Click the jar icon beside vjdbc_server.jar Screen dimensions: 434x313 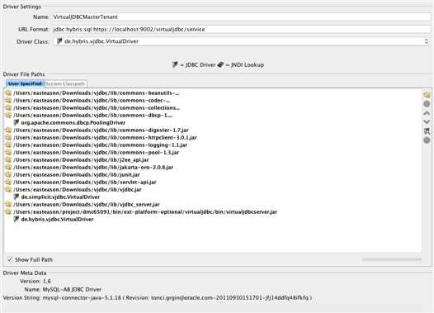(x=8, y=205)
